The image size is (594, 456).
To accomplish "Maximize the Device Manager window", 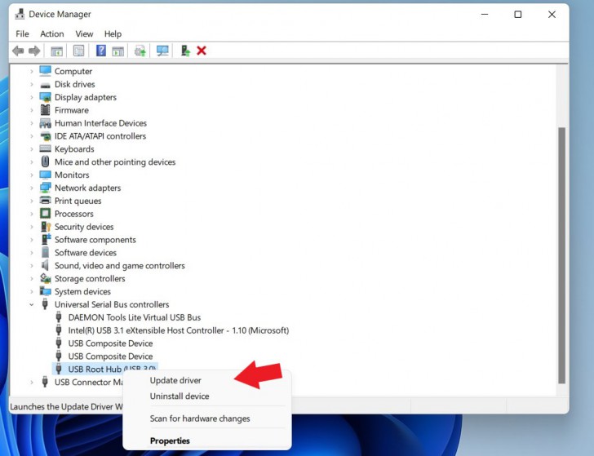I will click(x=518, y=15).
